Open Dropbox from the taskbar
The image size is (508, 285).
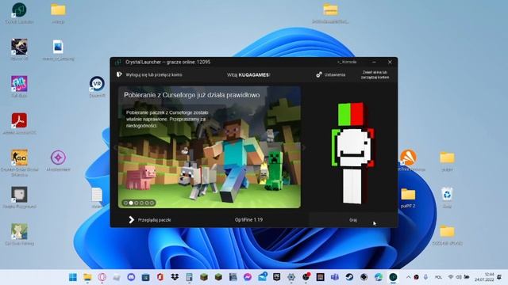pos(175,277)
